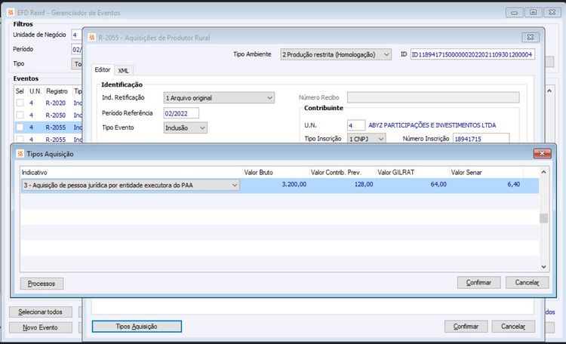Click the Valor GILRAT column header
Image resolution: width=566 pixels, height=344 pixels.
tap(413, 173)
